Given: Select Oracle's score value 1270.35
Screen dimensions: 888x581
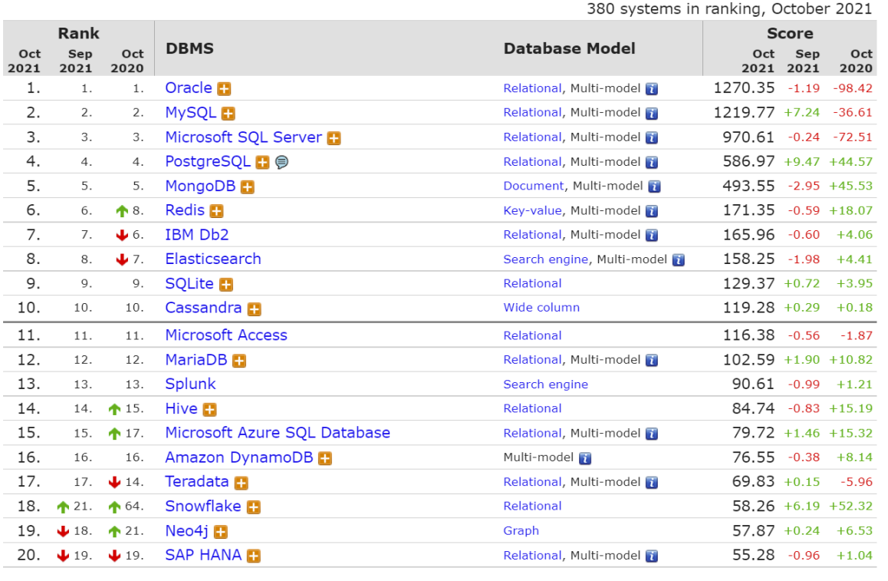Looking at the screenshot, I should [x=744, y=87].
